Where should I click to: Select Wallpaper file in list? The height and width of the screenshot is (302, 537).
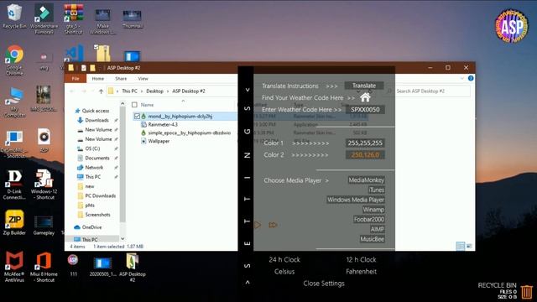155,141
